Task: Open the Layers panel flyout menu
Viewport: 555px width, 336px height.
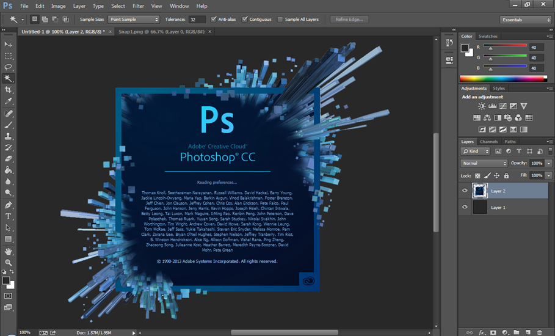Action: (x=549, y=141)
